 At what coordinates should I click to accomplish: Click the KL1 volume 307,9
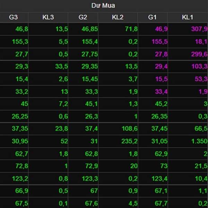(199, 29)
